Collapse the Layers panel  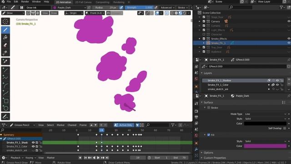pos(207,73)
